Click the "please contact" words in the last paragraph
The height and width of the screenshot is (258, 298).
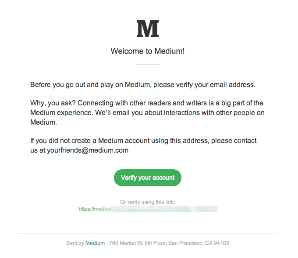pos(234,141)
